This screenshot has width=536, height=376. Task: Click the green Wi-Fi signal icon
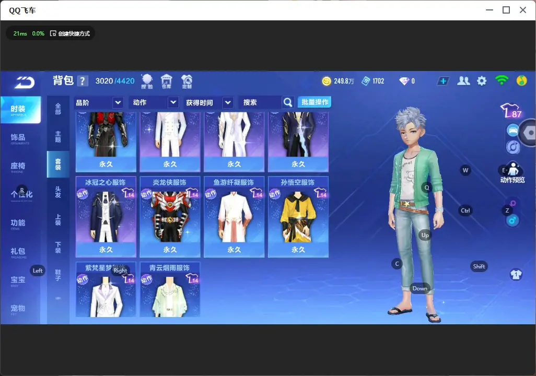tap(502, 80)
